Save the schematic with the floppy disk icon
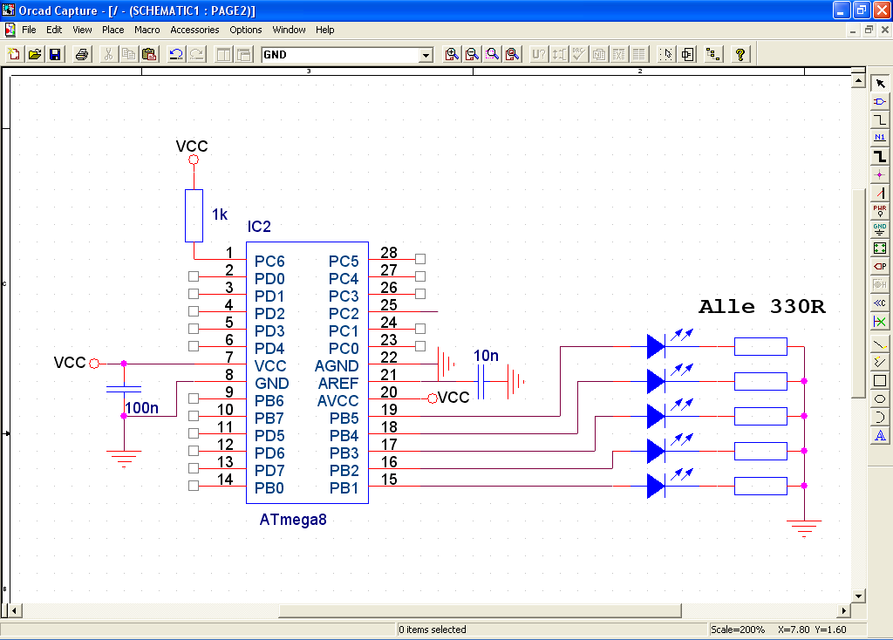Image resolution: width=893 pixels, height=640 pixels. pos(55,55)
